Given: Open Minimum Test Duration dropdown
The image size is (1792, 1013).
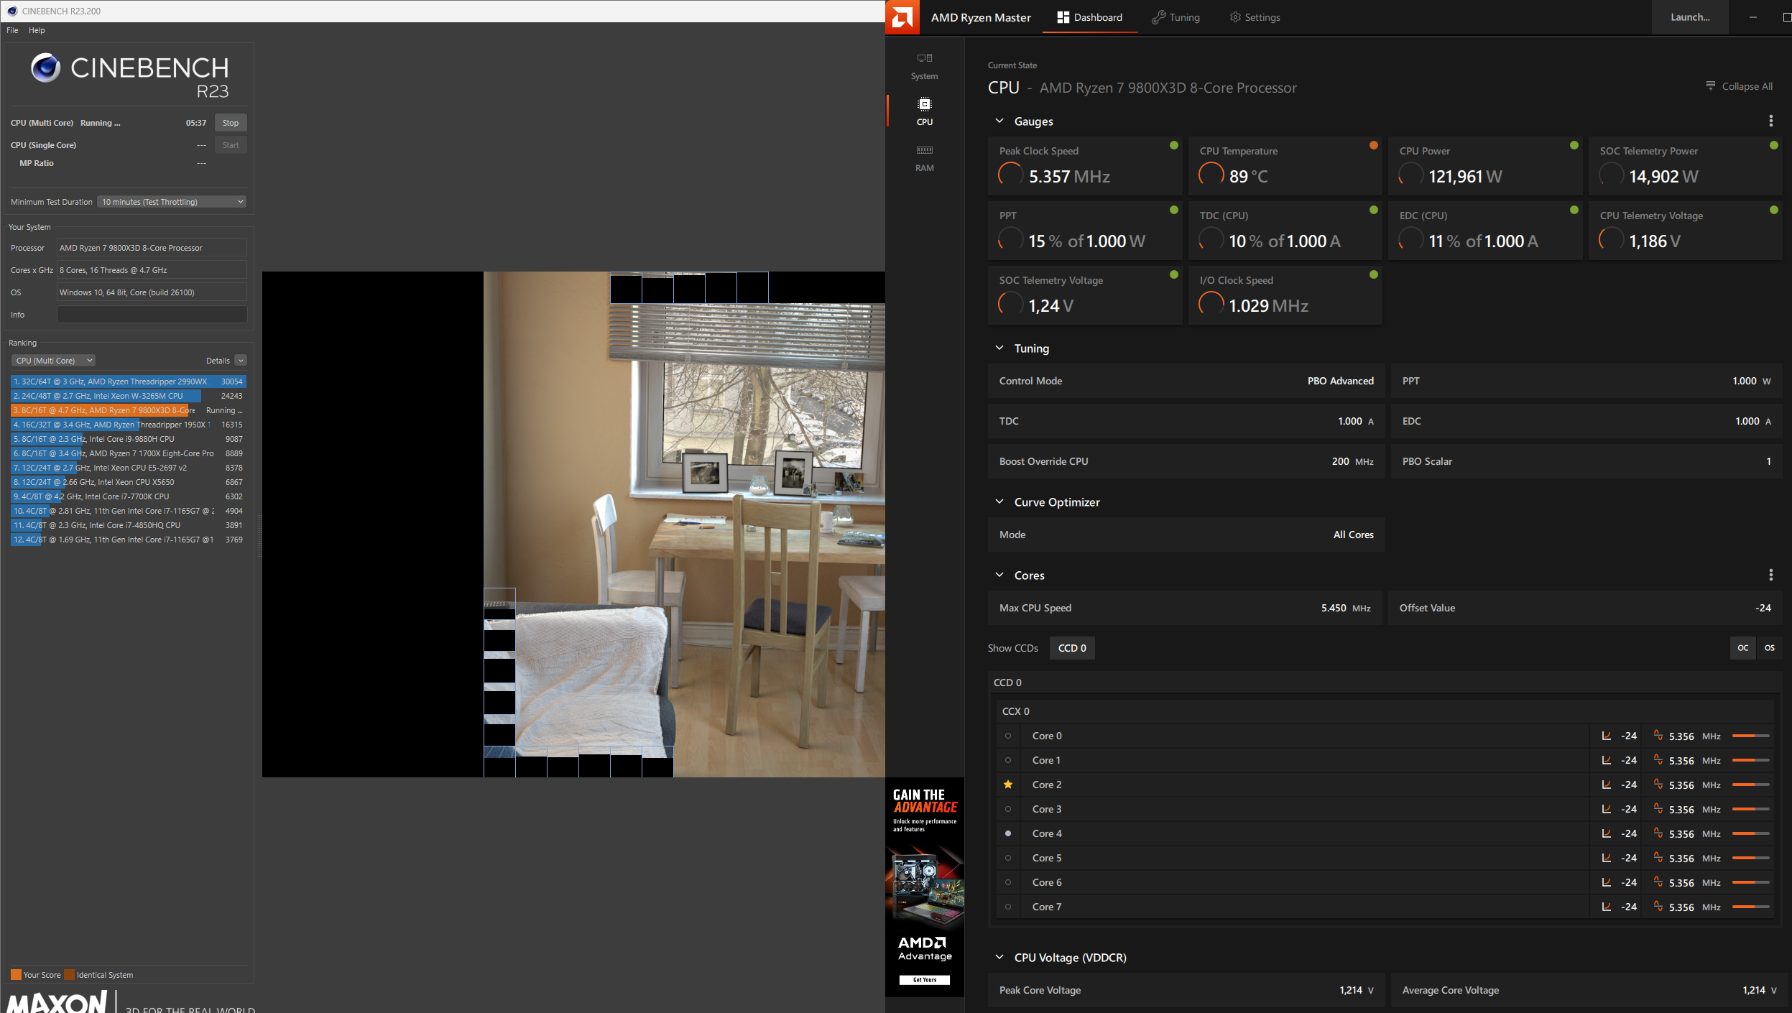Looking at the screenshot, I should (x=172, y=202).
